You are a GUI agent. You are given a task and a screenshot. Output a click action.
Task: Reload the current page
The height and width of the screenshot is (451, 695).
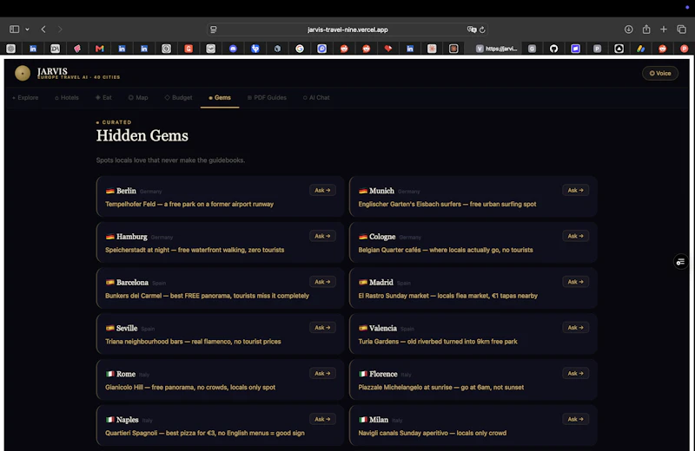pyautogui.click(x=482, y=29)
